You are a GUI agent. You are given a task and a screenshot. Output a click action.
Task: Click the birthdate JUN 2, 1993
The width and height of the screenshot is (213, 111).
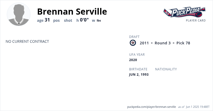tap(139, 75)
